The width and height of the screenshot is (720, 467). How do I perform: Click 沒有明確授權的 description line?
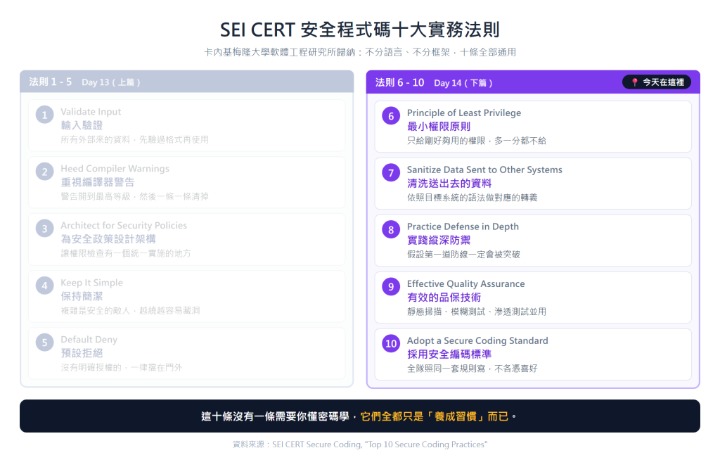(122, 367)
